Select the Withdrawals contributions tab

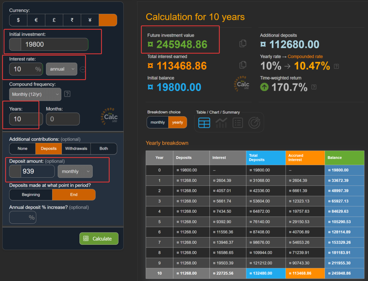tap(76, 149)
